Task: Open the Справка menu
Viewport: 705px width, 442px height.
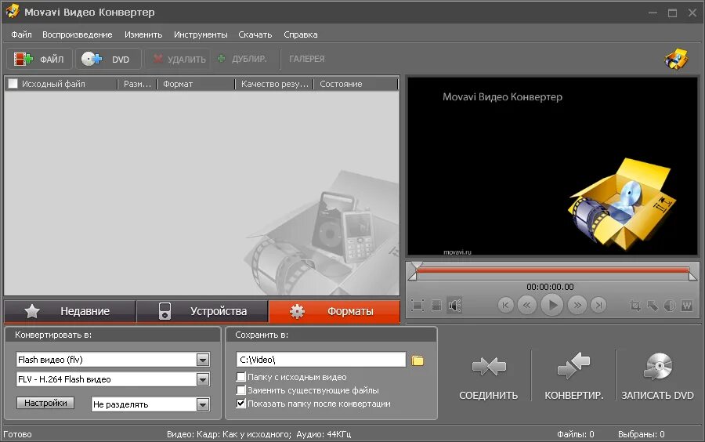Action: pos(300,34)
